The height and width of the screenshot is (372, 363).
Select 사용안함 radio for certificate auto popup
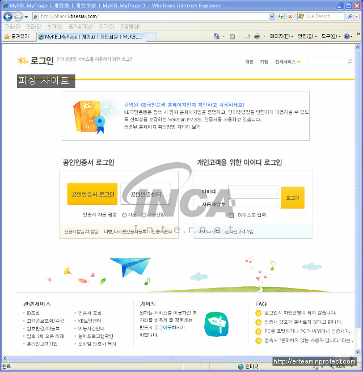coord(143,215)
